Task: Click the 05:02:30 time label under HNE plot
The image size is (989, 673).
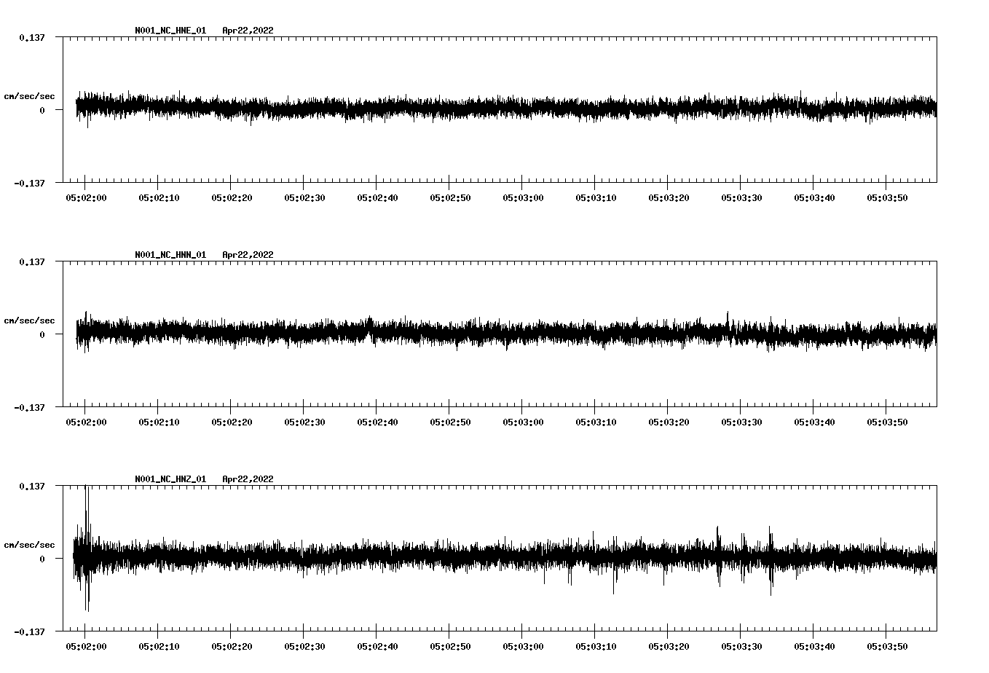Action: pos(304,197)
